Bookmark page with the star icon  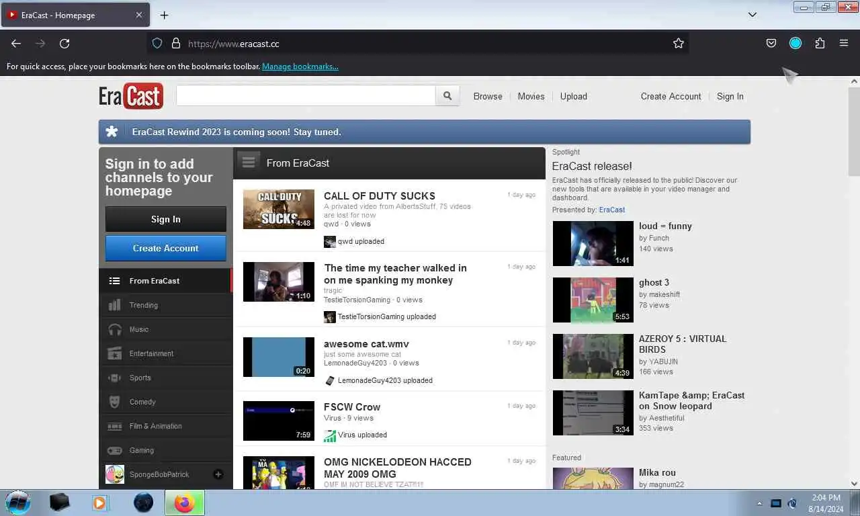pyautogui.click(x=679, y=43)
